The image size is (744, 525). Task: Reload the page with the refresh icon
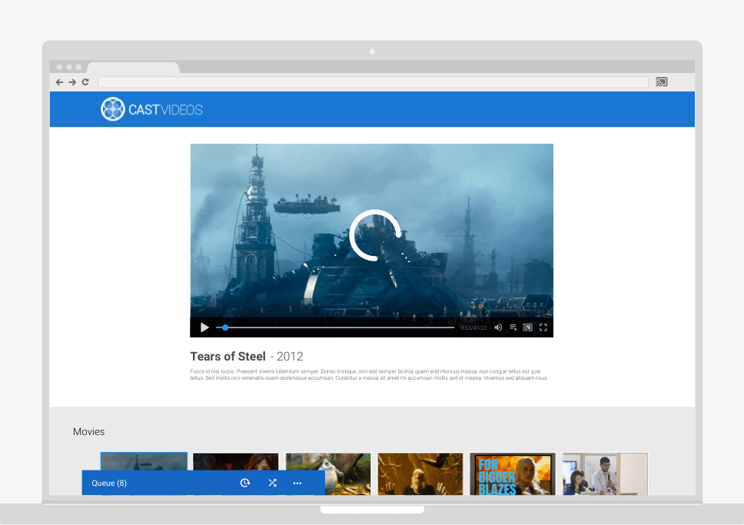(x=85, y=82)
